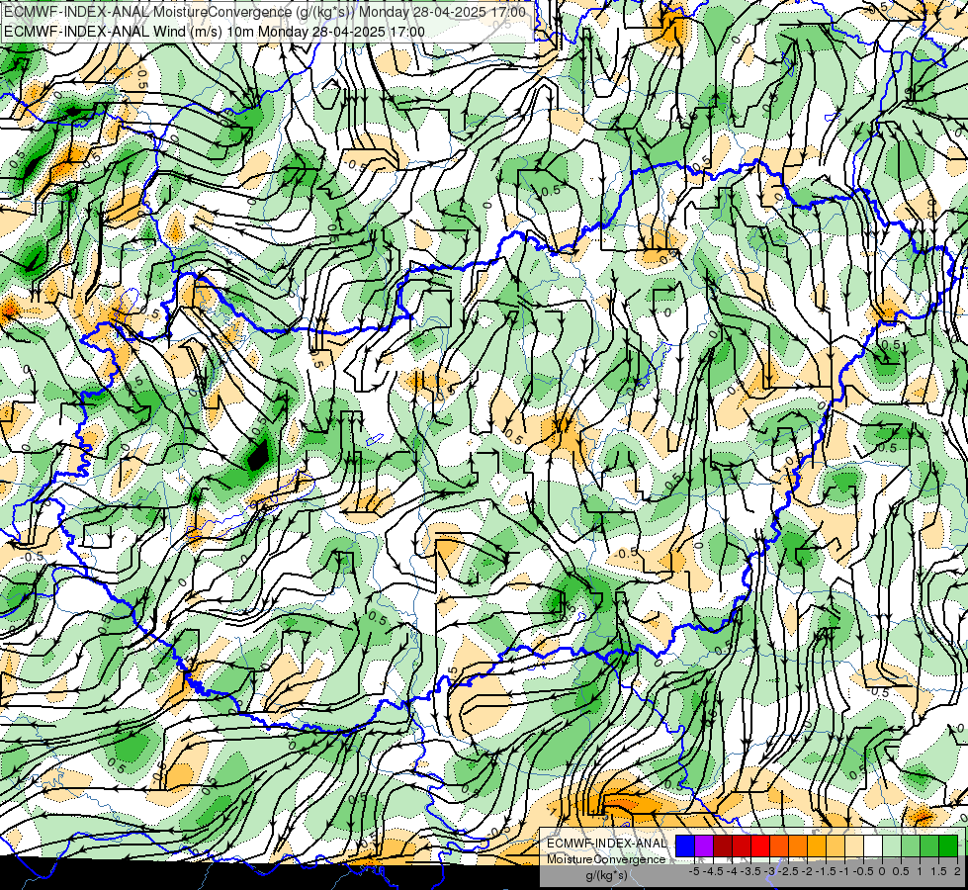This screenshot has width=968, height=890.
Task: Click the Wind (m/s) 10m title line
Action: coord(215,31)
